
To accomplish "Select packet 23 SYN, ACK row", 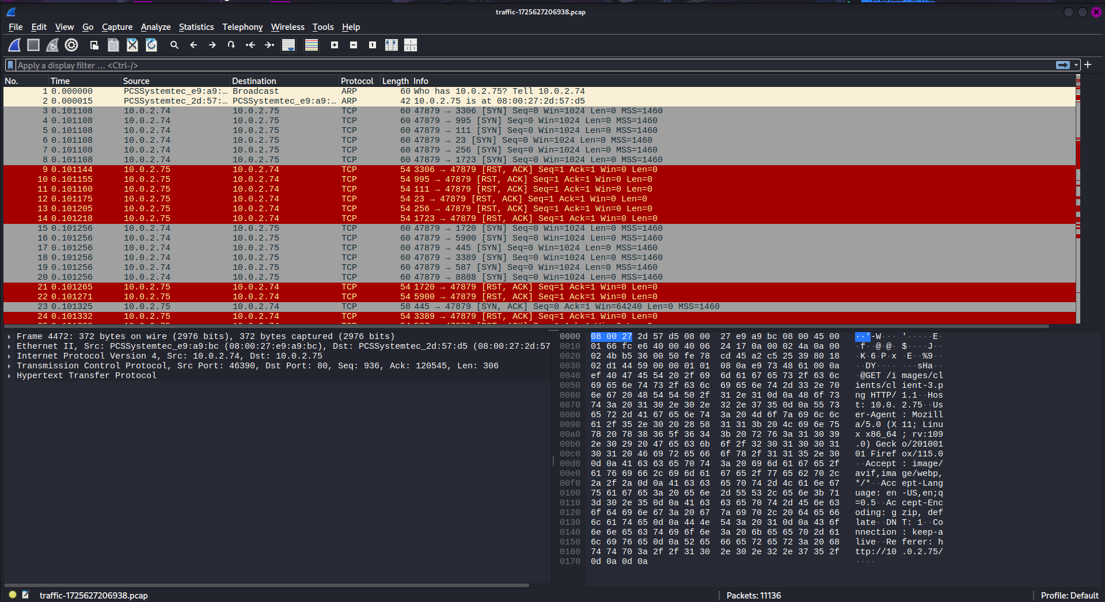I will pyautogui.click(x=539, y=307).
